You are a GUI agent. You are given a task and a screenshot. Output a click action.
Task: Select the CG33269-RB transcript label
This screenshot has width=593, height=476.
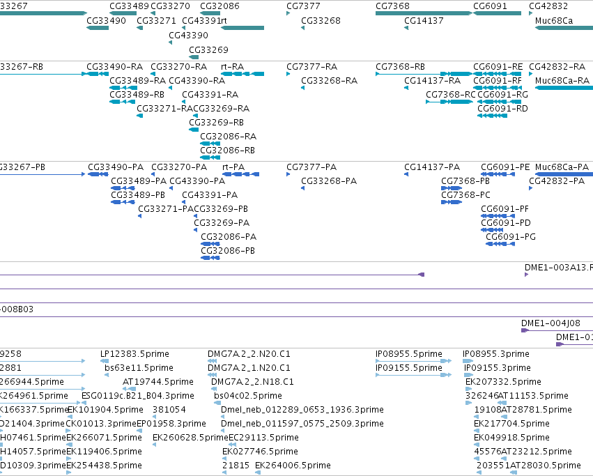tap(216, 123)
